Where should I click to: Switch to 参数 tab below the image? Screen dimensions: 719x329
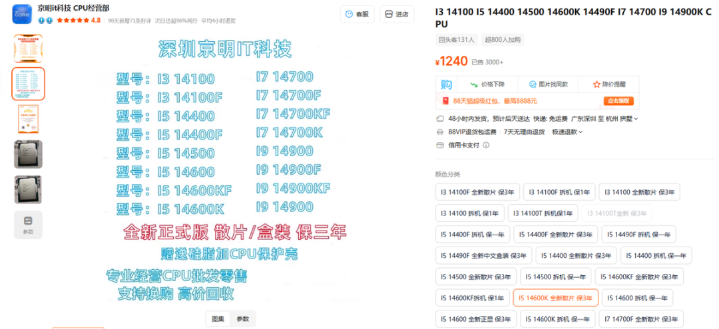[x=242, y=318]
